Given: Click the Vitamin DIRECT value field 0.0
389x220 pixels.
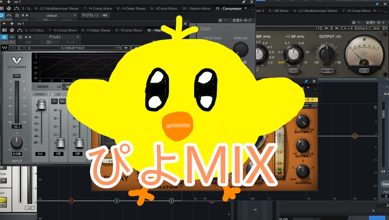Looking at the screenshot, I should click(x=40, y=154).
